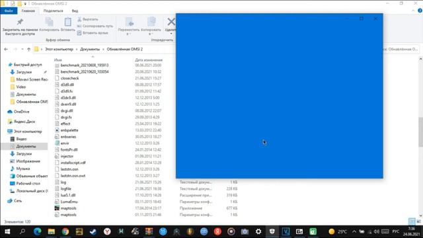Click the Удалить X icon in ribbon
The width and height of the screenshot is (423, 238).
(x=171, y=21)
